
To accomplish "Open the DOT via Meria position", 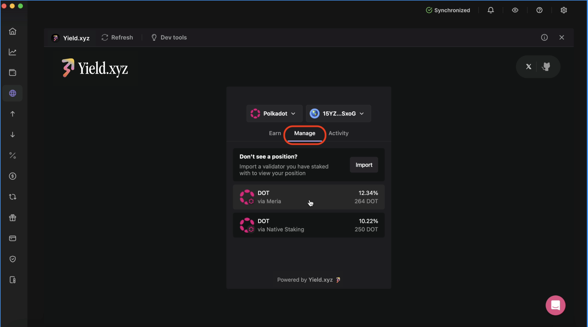I will click(x=309, y=197).
